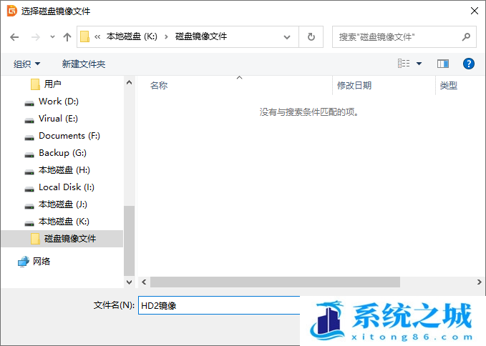Expand the arrow after 本地磁盘 (K:) in the path
Viewport: 486px width, 346px height.
tap(167, 37)
